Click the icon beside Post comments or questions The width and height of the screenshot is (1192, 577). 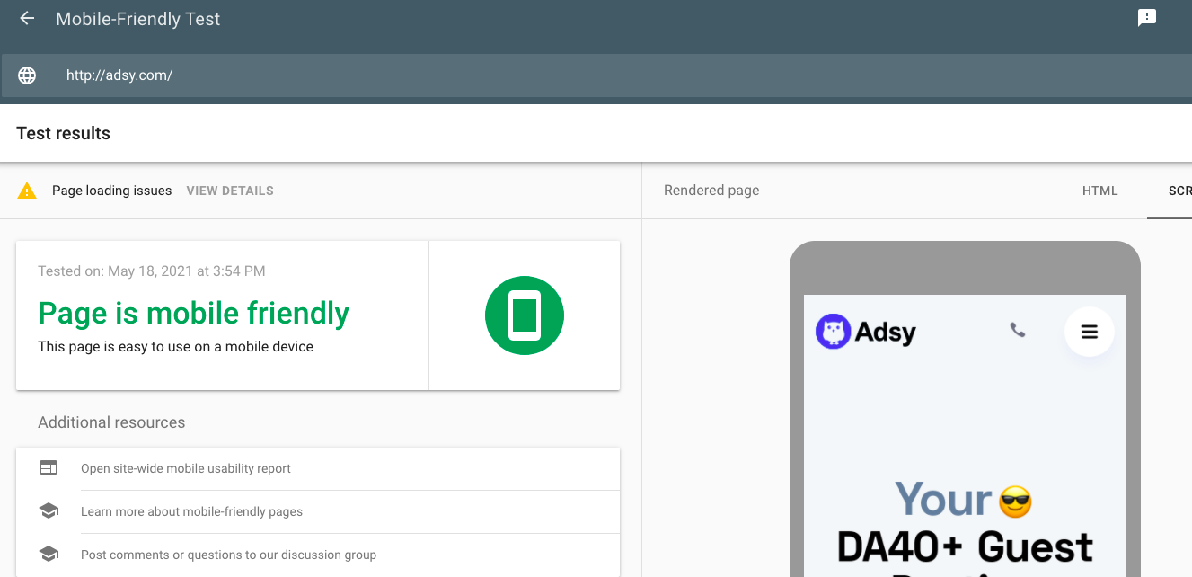pyautogui.click(x=49, y=555)
